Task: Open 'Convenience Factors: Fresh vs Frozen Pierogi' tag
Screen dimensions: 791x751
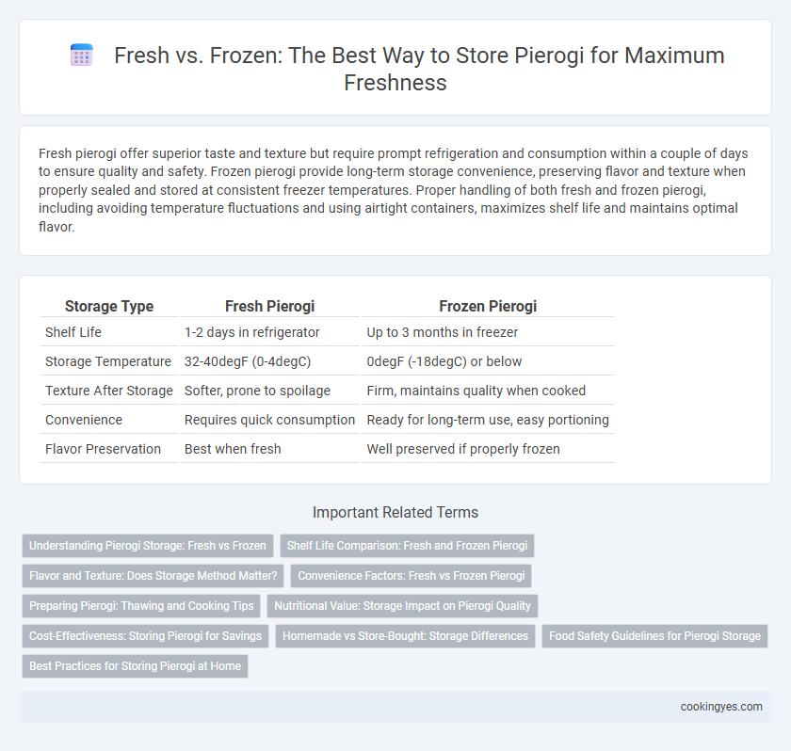Action: (x=412, y=576)
